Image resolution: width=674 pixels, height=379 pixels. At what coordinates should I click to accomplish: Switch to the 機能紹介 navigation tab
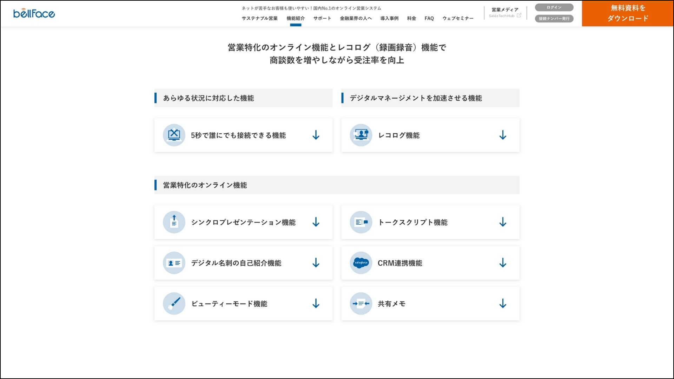pos(296,18)
